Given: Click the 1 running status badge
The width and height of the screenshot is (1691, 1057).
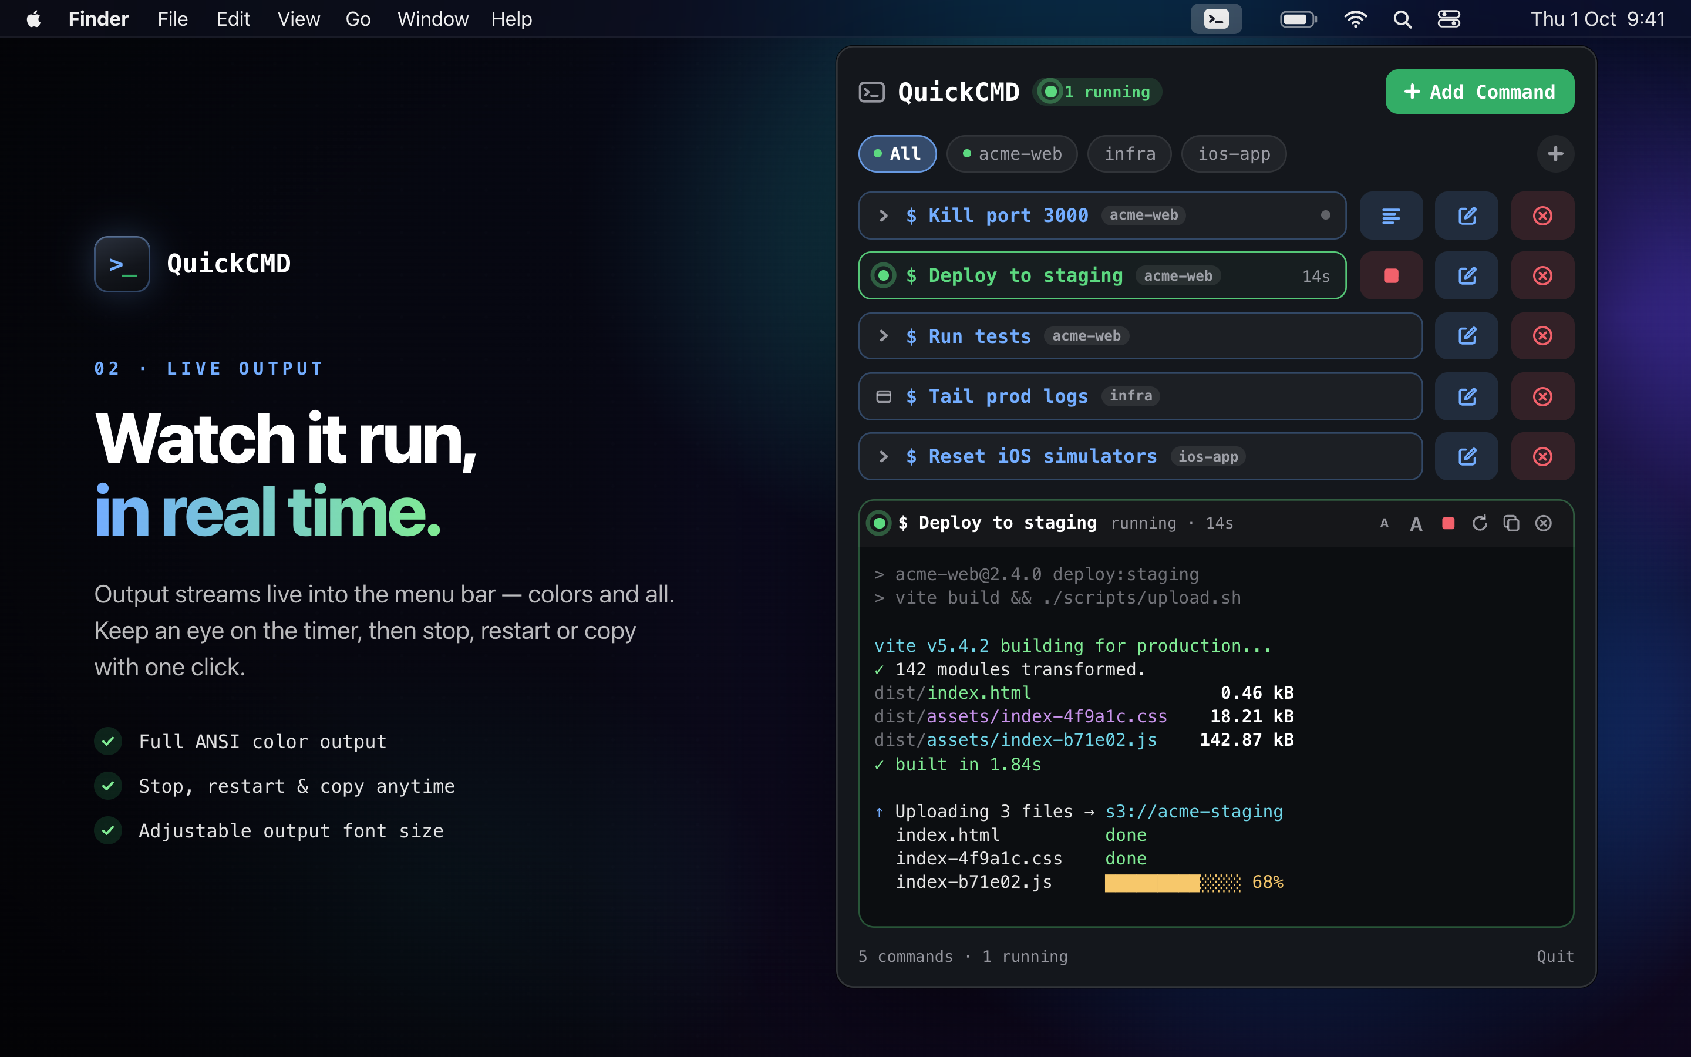Looking at the screenshot, I should [1097, 92].
